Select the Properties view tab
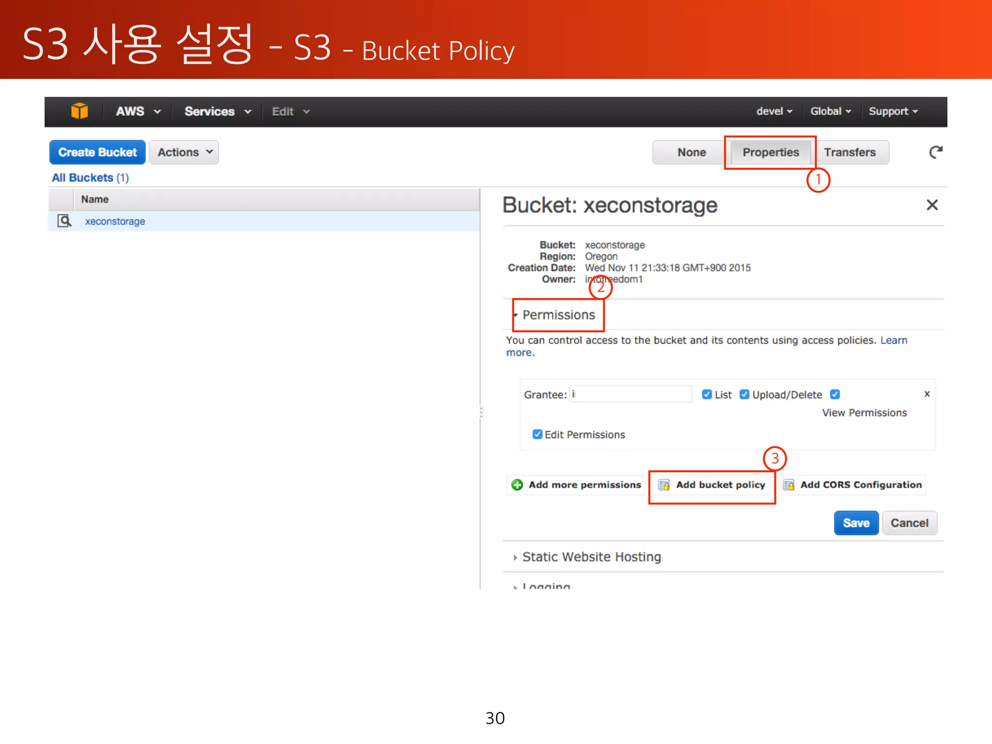Viewport: 992px width, 744px height. click(771, 152)
